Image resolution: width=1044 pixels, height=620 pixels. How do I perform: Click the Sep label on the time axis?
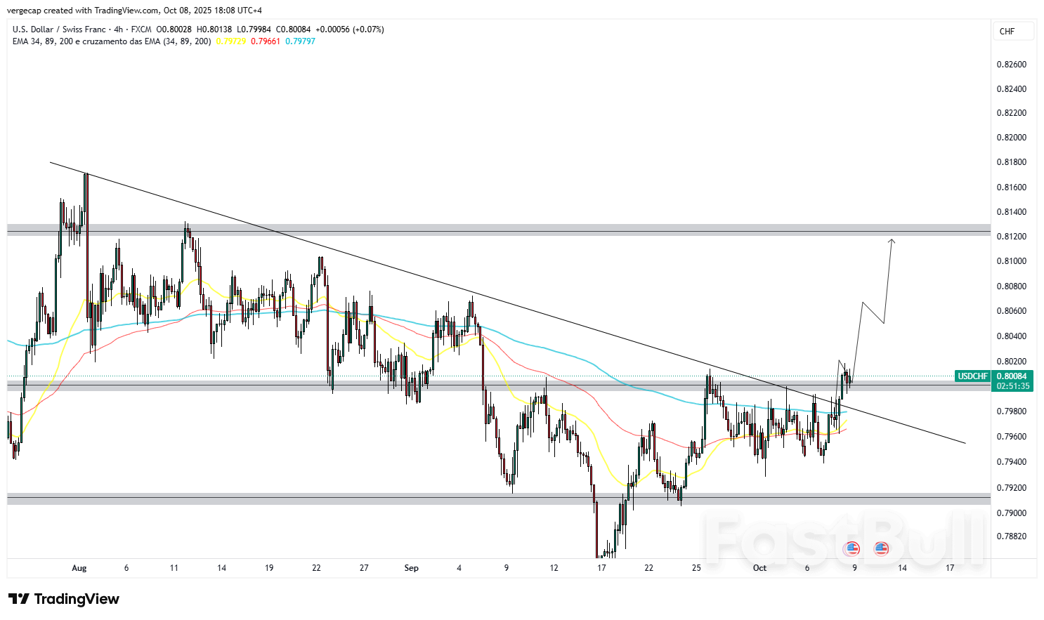click(x=412, y=568)
